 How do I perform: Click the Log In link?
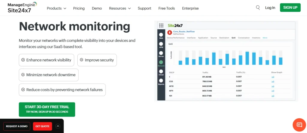coord(270,7)
